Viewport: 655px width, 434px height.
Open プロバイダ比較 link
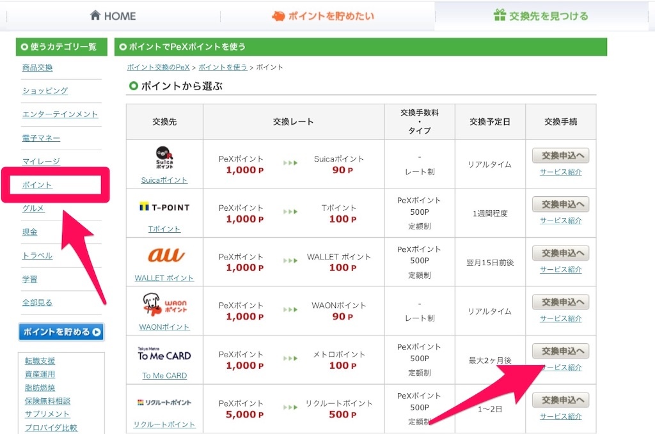coord(51,428)
